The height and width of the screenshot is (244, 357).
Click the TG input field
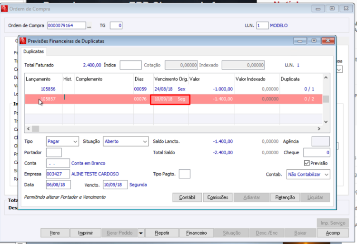116,26
